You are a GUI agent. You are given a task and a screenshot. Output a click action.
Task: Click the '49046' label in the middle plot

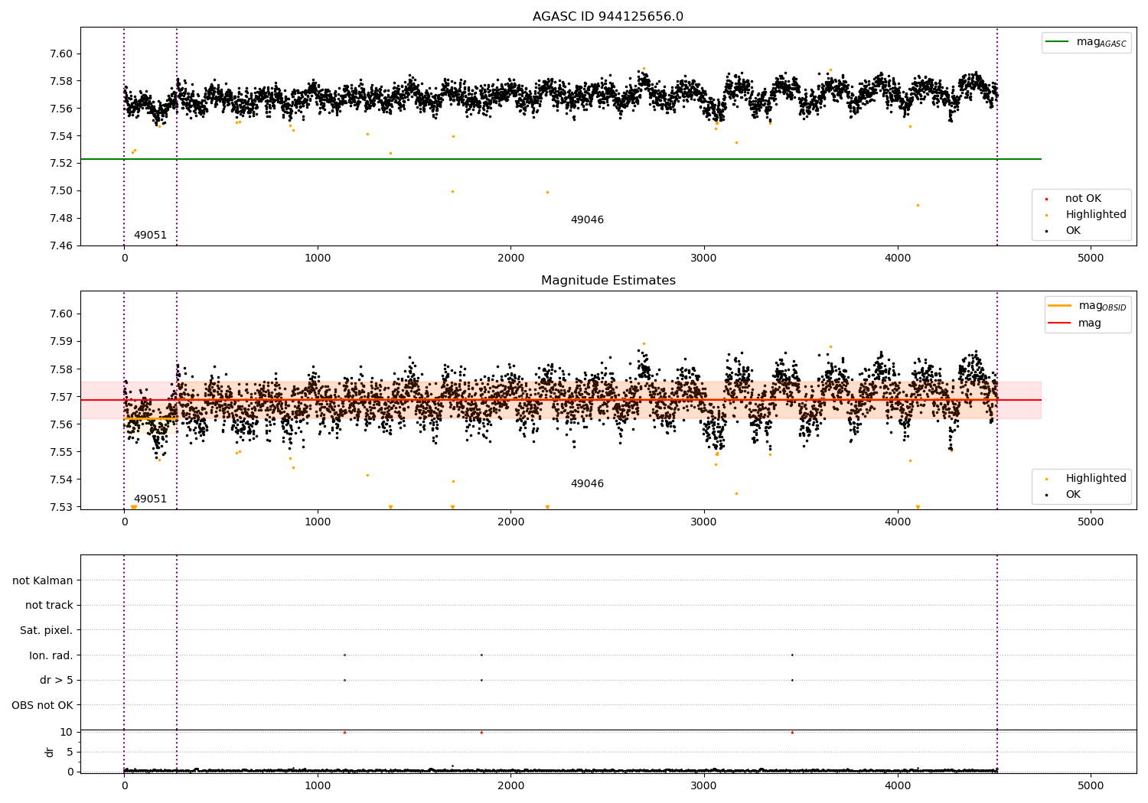tap(587, 484)
